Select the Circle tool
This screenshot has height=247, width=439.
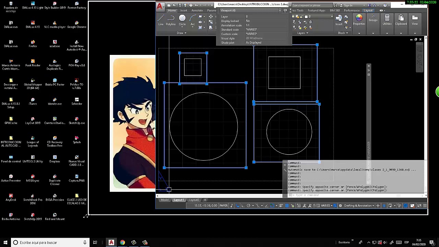click(182, 20)
